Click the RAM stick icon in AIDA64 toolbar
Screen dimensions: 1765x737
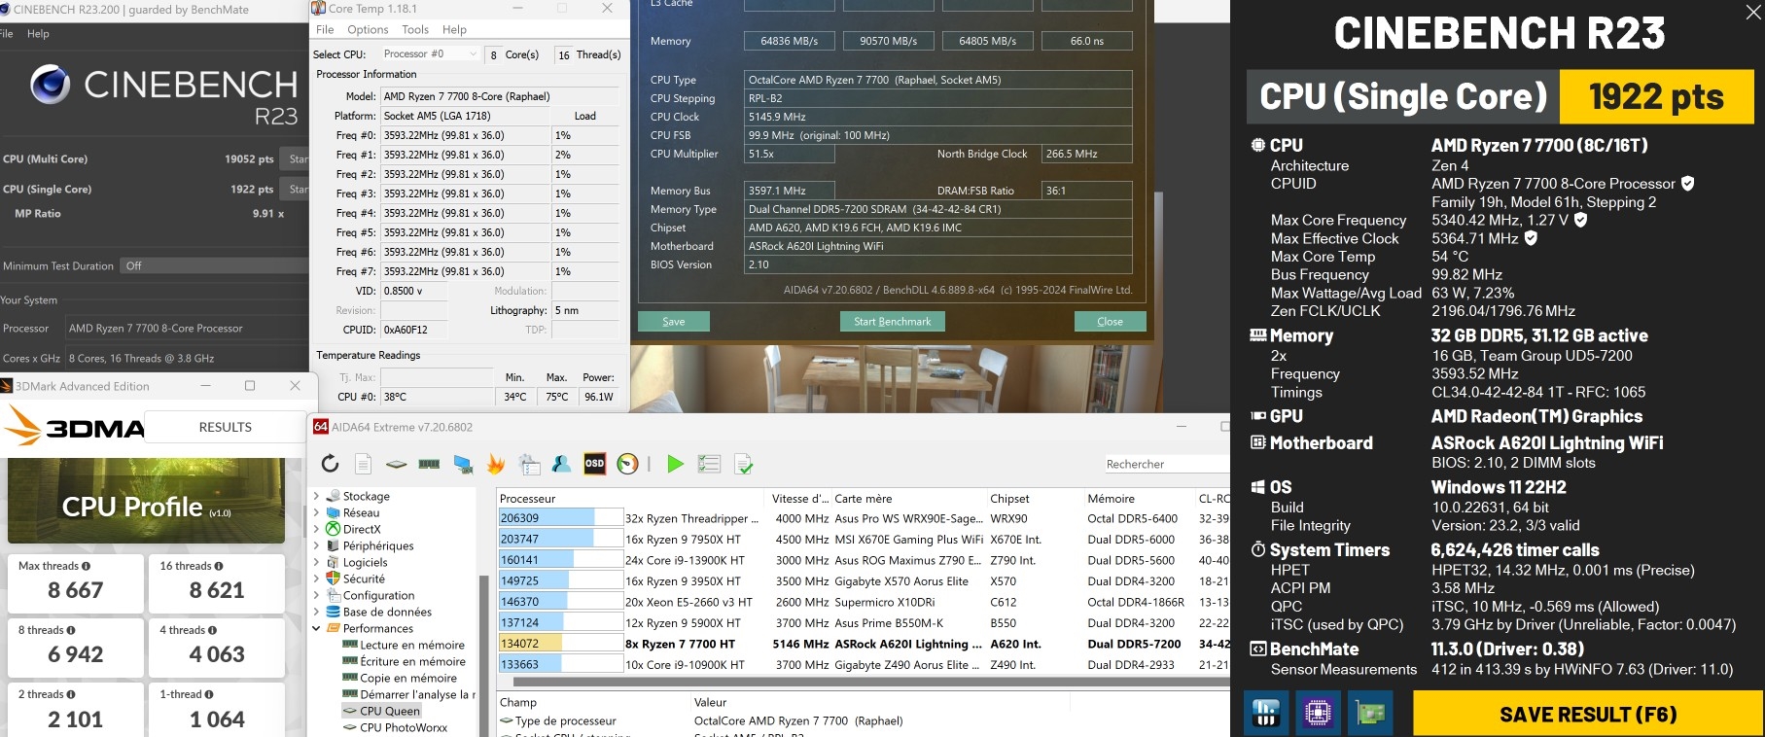(x=429, y=464)
